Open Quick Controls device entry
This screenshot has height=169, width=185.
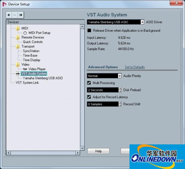33,42
